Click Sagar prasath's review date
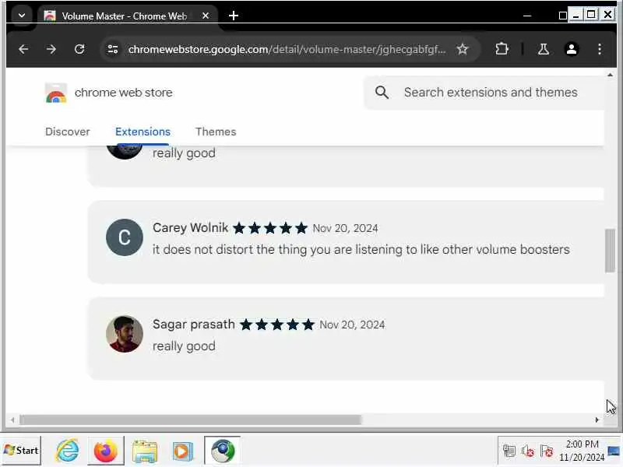The height and width of the screenshot is (467, 623). click(352, 325)
